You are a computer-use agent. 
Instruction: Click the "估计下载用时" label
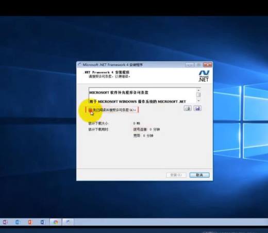click(x=98, y=129)
